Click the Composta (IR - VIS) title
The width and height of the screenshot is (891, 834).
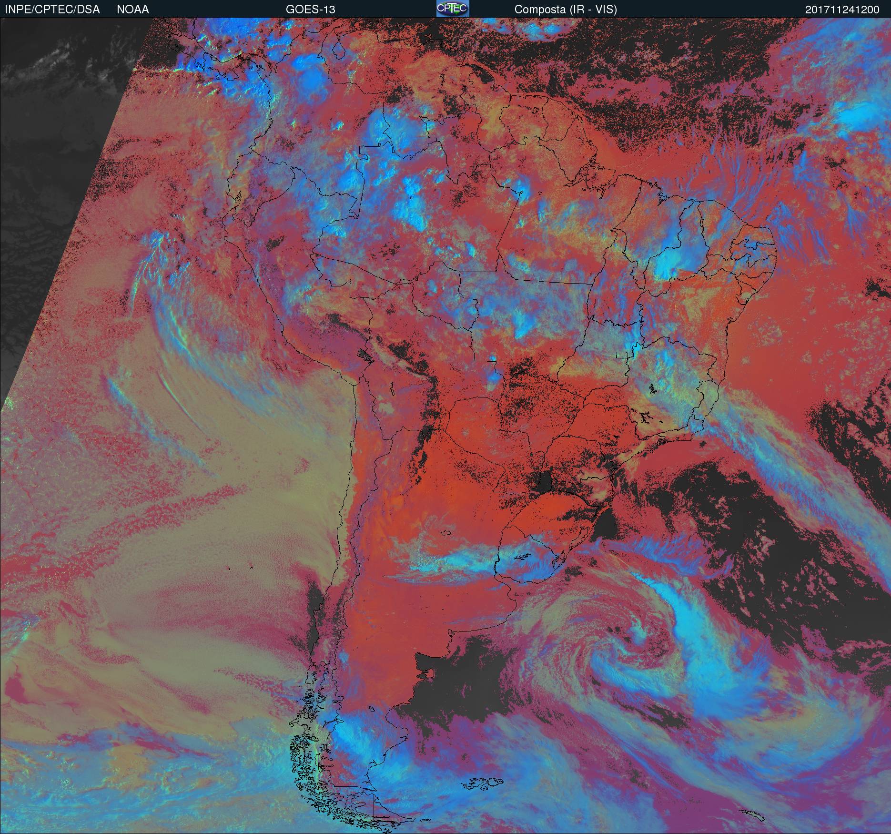pyautogui.click(x=566, y=10)
